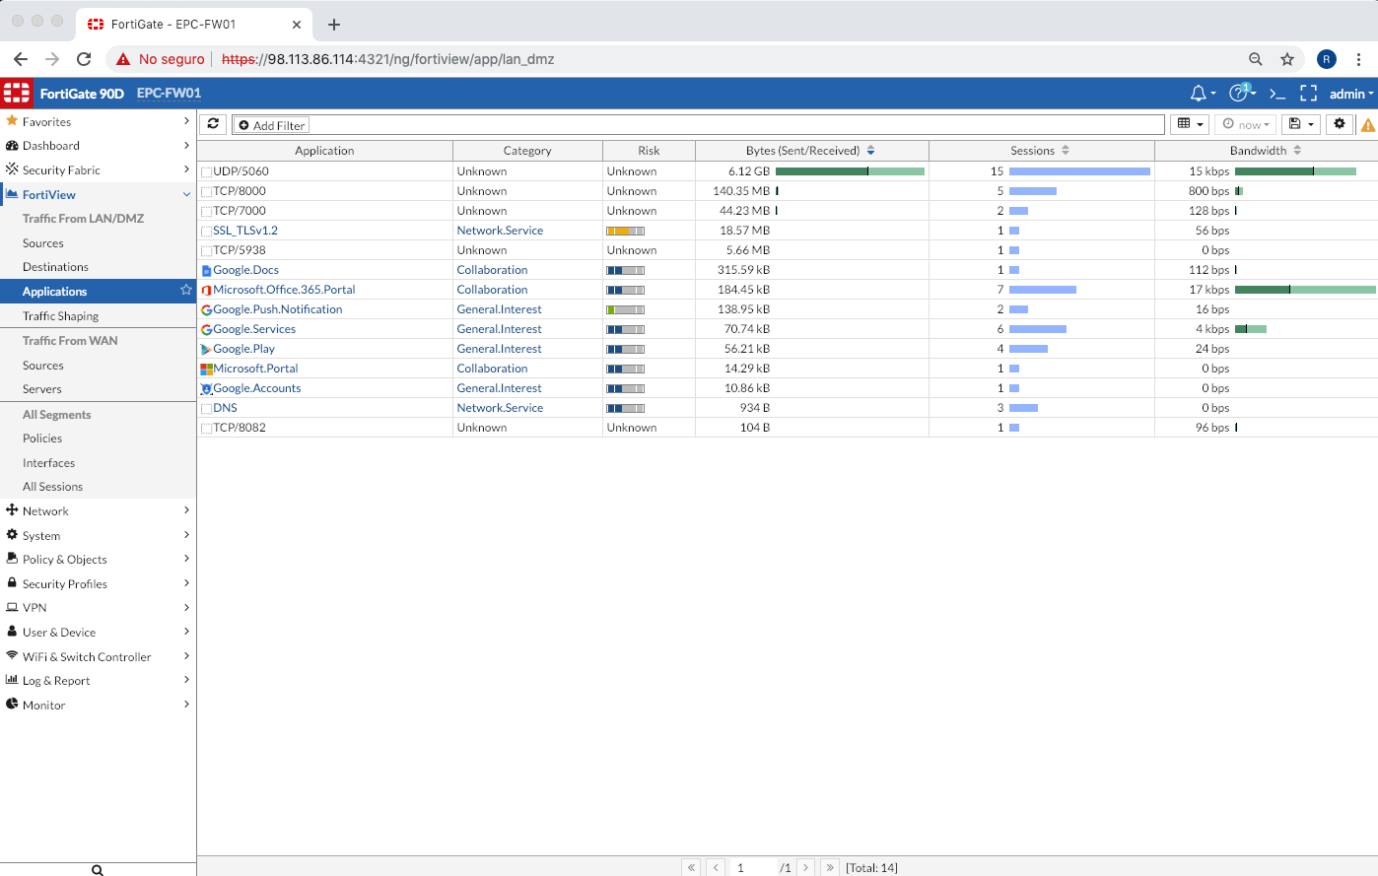This screenshot has height=876, width=1378.
Task: Expand the Security Fabric menu
Action: click(x=99, y=169)
